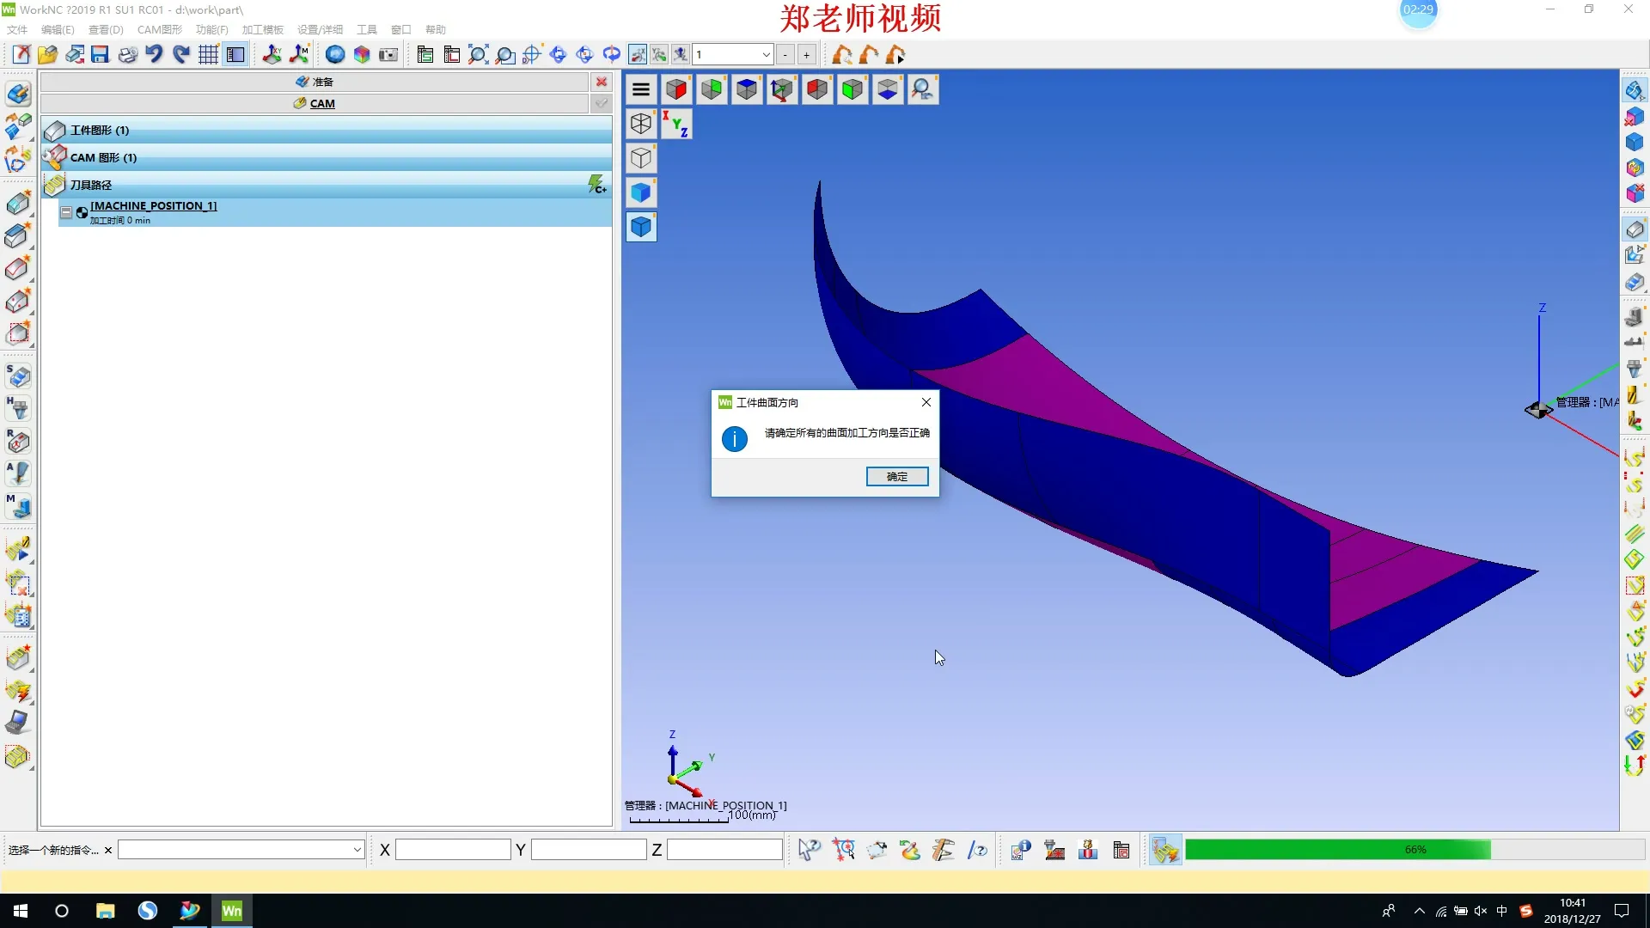Close the 工件曲面方向 dialog
The image size is (1650, 928).
pyautogui.click(x=926, y=402)
